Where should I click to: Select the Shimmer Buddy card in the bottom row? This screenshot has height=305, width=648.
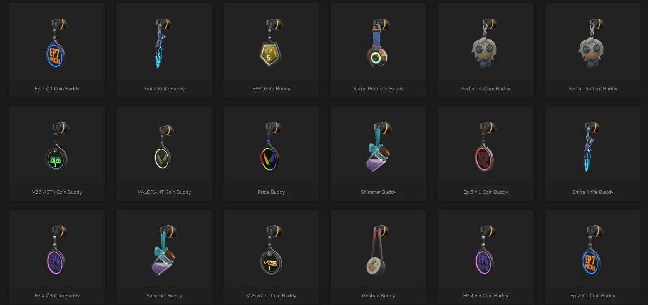click(x=164, y=257)
